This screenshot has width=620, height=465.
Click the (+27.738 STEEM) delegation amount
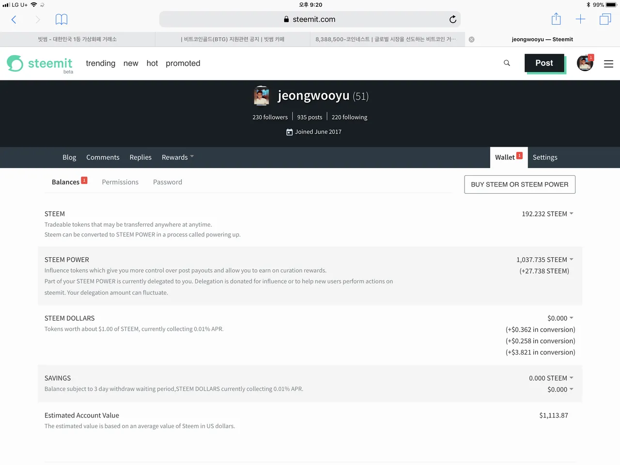pyautogui.click(x=544, y=271)
